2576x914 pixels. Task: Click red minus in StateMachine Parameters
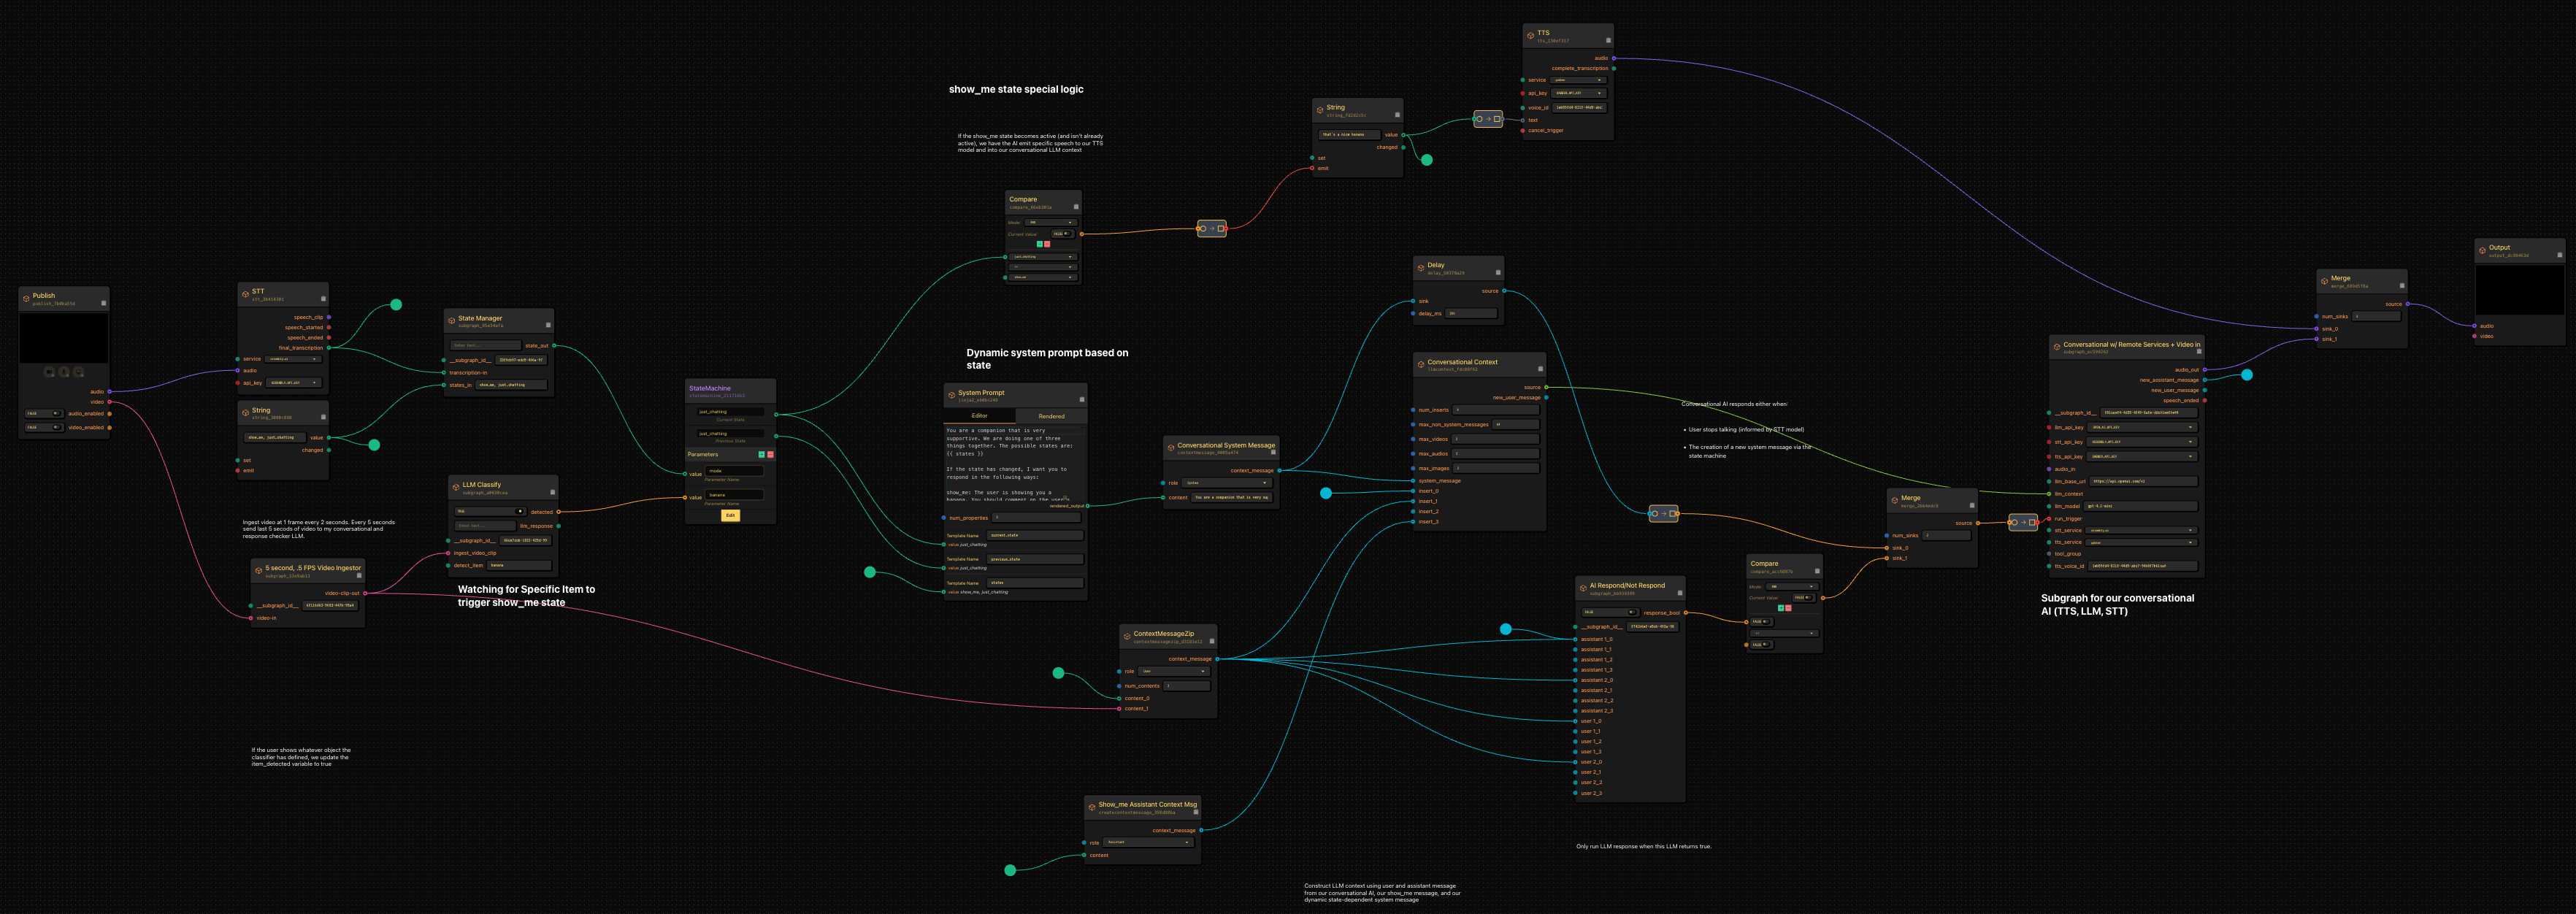(x=770, y=454)
